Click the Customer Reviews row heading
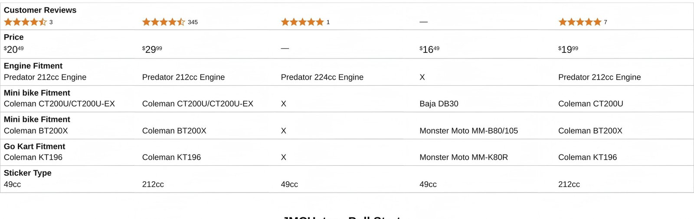 pyautogui.click(x=40, y=10)
